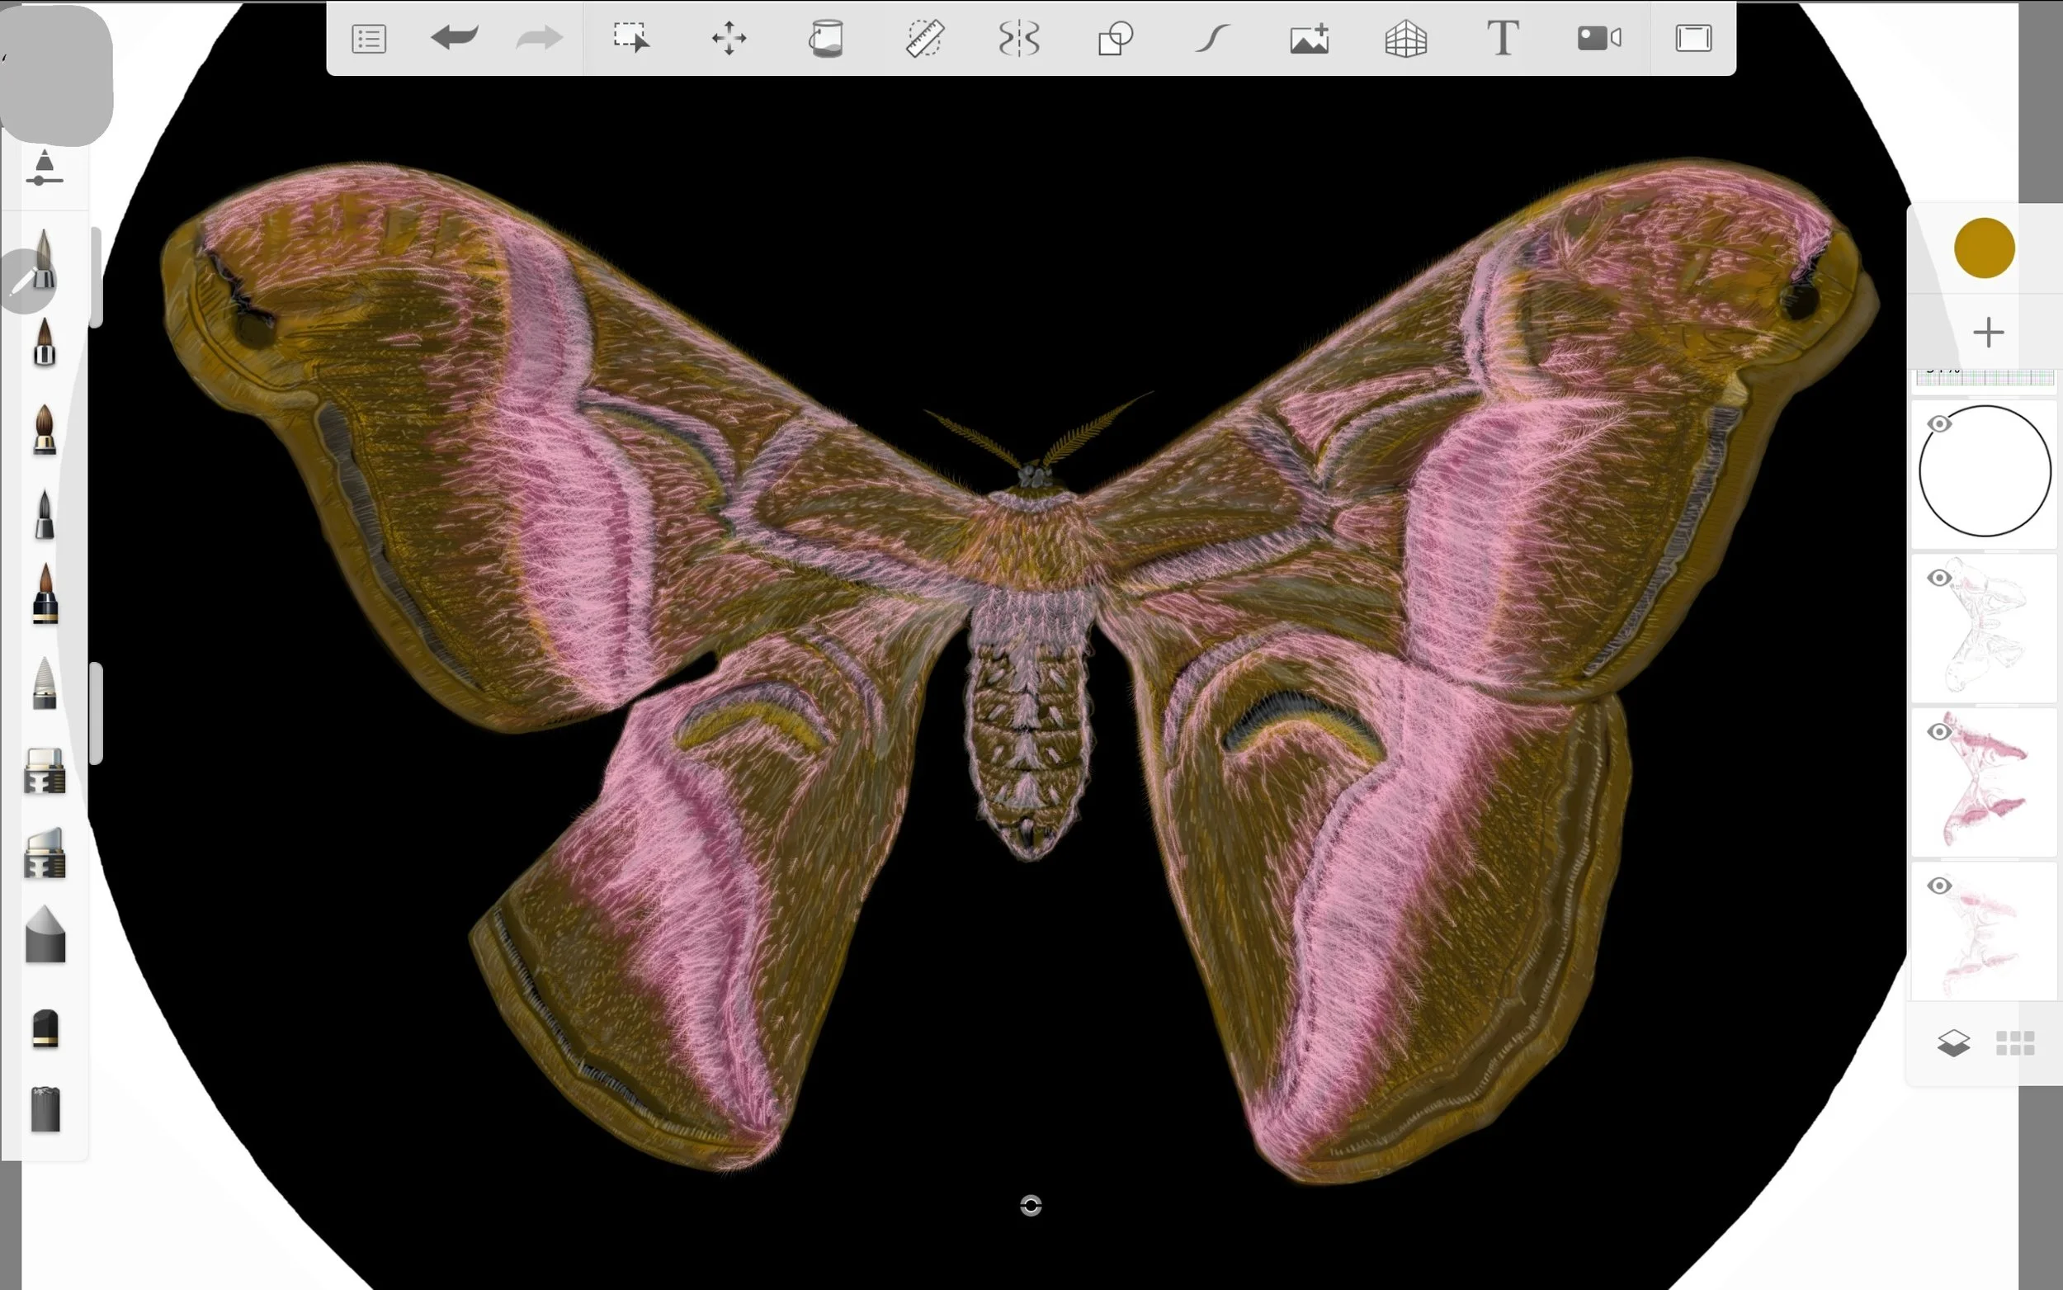Viewport: 2063px width, 1290px height.
Task: Pick the grey ribbed conical felt-tip brush
Action: [45, 683]
